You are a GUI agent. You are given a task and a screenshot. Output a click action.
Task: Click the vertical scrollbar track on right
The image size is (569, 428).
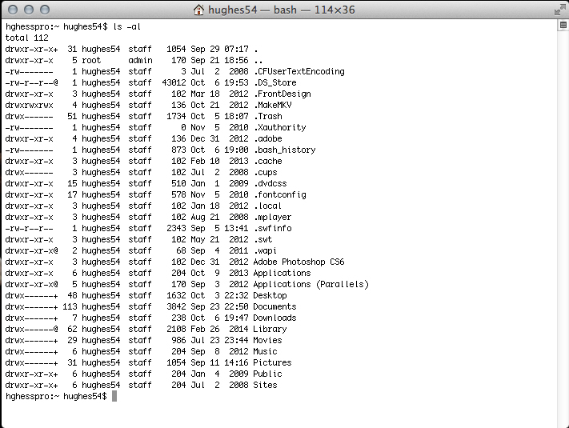563,224
